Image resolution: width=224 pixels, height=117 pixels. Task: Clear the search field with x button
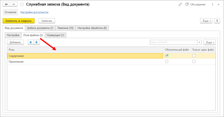[x=199, y=42]
